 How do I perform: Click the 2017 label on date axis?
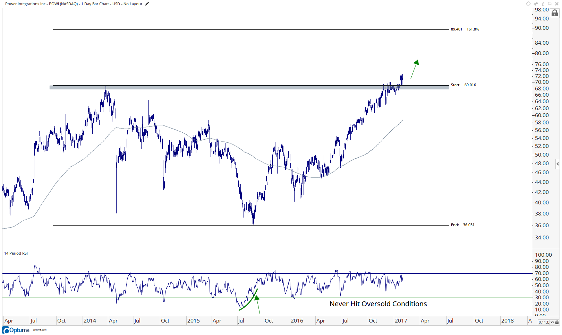pos(401,321)
